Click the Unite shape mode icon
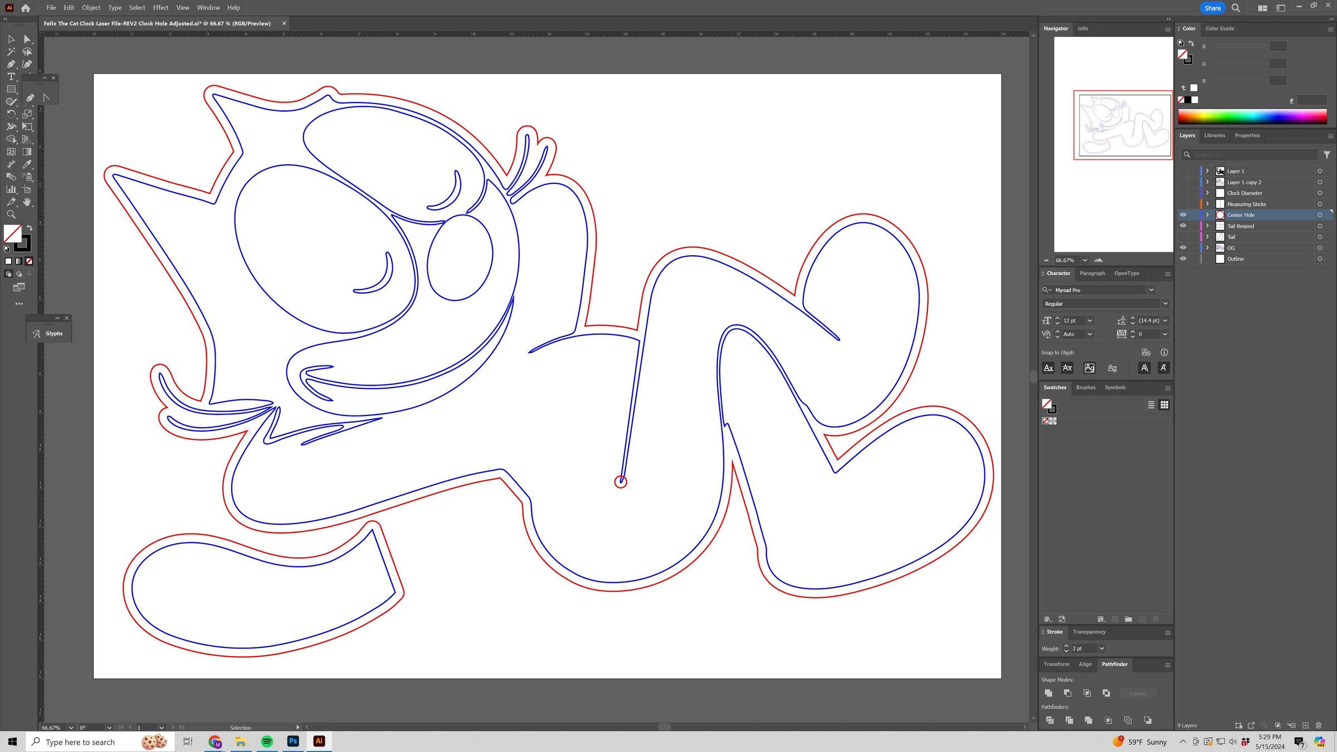The height and width of the screenshot is (752, 1337). coord(1048,693)
